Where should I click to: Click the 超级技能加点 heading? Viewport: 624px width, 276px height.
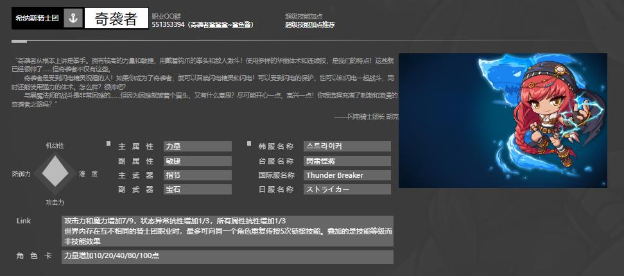(x=304, y=16)
